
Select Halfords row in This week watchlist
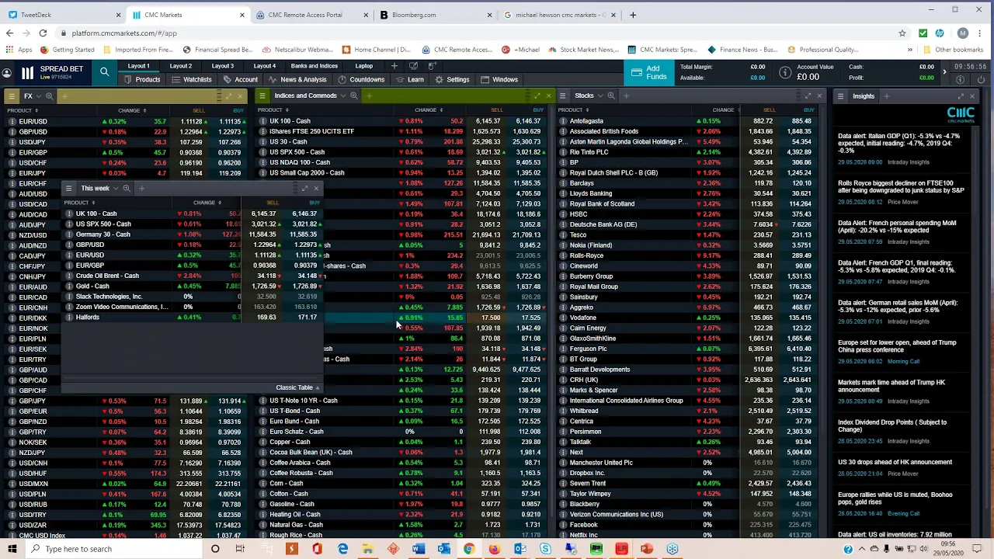point(193,318)
